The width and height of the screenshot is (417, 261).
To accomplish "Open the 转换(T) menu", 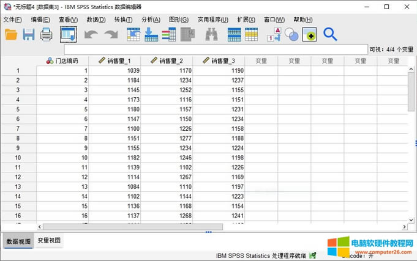I will point(123,20).
